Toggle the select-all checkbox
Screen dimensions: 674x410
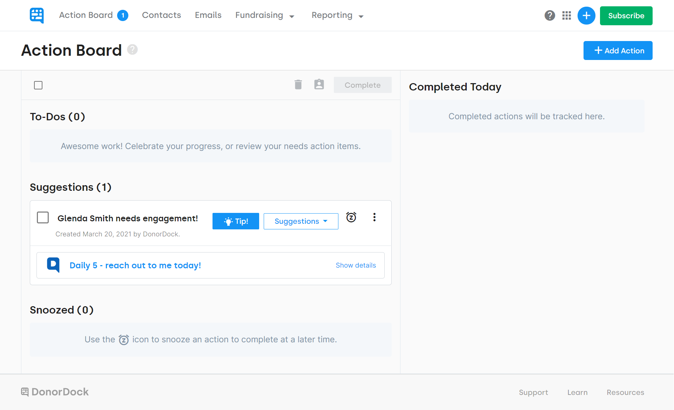coord(38,85)
